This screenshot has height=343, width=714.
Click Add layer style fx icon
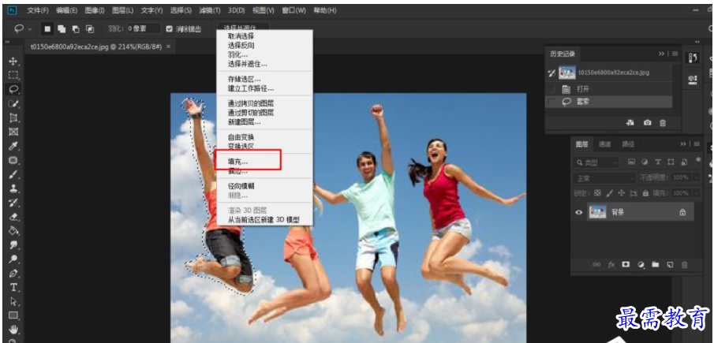pyautogui.click(x=611, y=264)
